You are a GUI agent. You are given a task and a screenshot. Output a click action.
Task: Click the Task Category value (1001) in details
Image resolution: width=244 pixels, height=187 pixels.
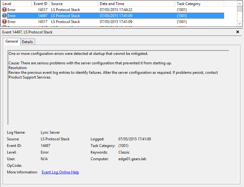pos(123,146)
